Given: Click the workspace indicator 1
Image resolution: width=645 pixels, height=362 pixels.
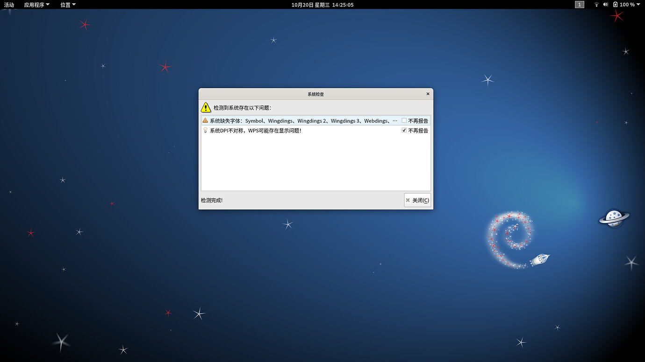Looking at the screenshot, I should coord(580,5).
